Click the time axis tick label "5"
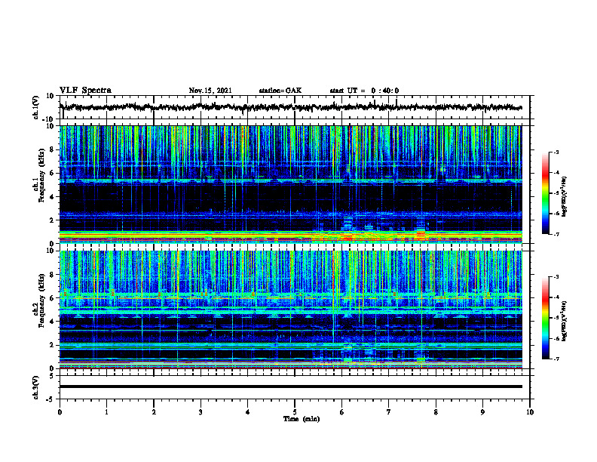The width and height of the screenshot is (597, 462). pyautogui.click(x=295, y=412)
